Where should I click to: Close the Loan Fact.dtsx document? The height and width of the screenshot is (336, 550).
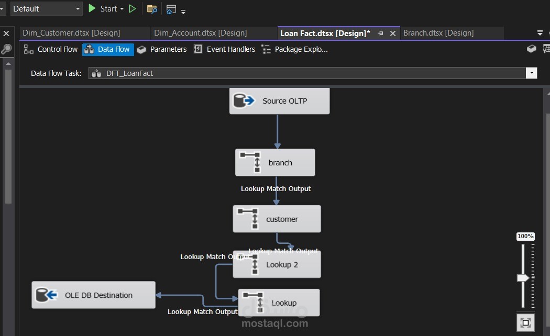coord(393,33)
